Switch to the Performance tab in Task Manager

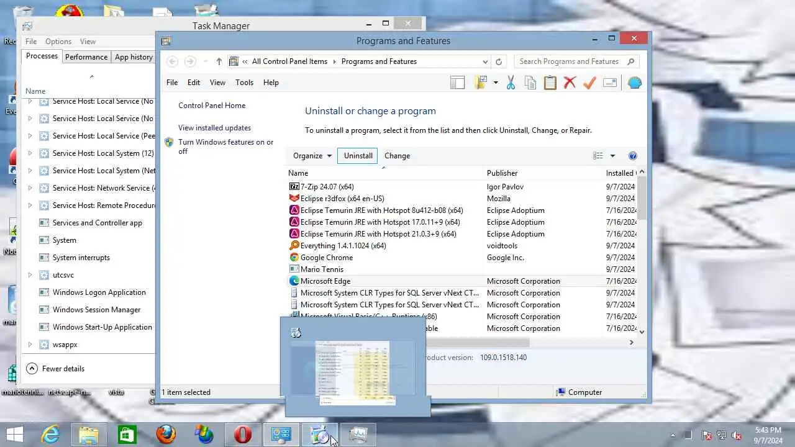[86, 56]
